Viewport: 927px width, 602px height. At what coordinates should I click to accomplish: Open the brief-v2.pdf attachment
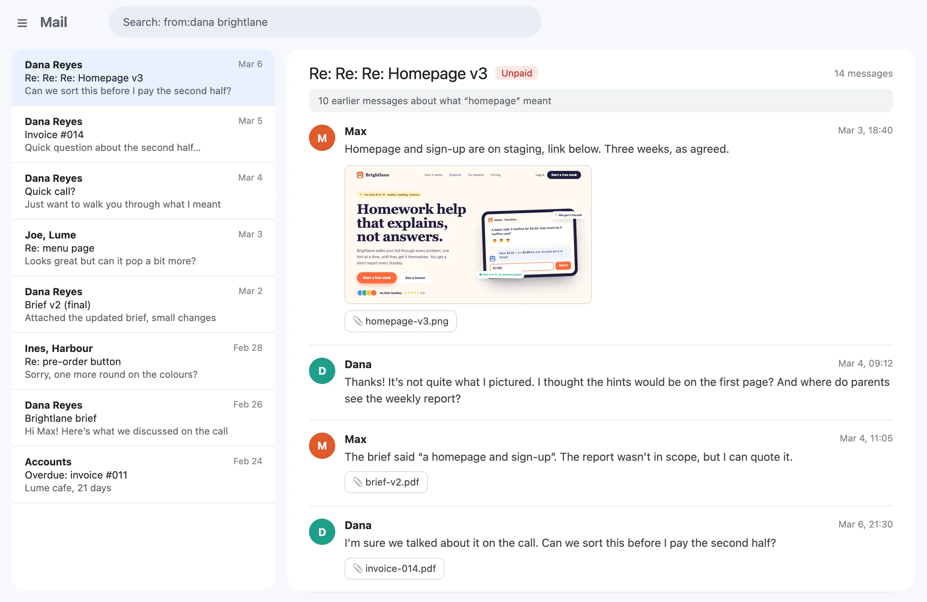(x=386, y=482)
